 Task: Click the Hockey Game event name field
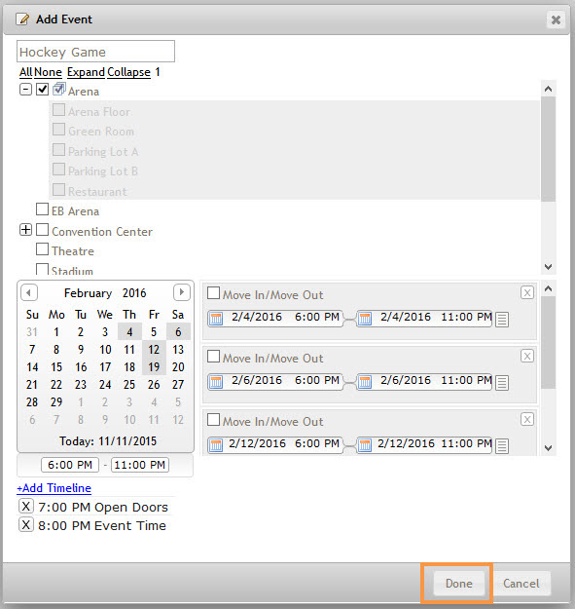point(95,52)
